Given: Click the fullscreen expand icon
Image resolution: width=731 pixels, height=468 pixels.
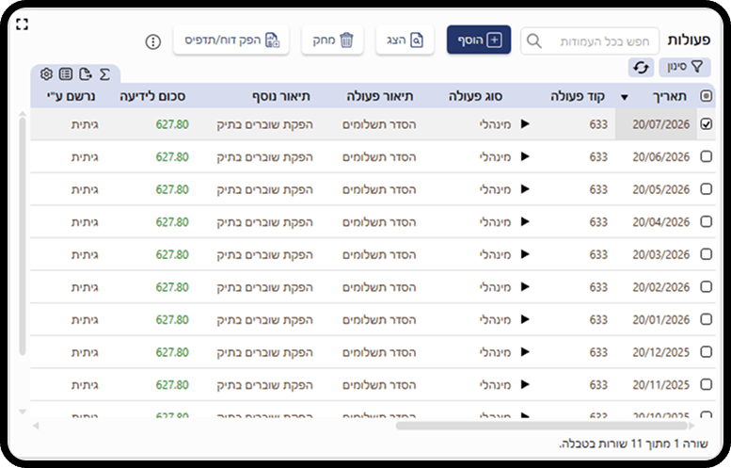Looking at the screenshot, I should (22, 24).
